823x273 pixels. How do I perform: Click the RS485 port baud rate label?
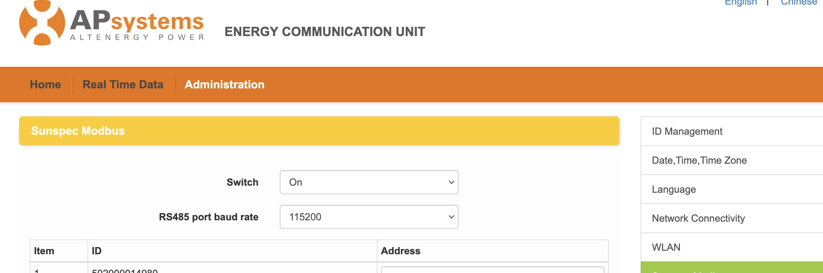209,217
